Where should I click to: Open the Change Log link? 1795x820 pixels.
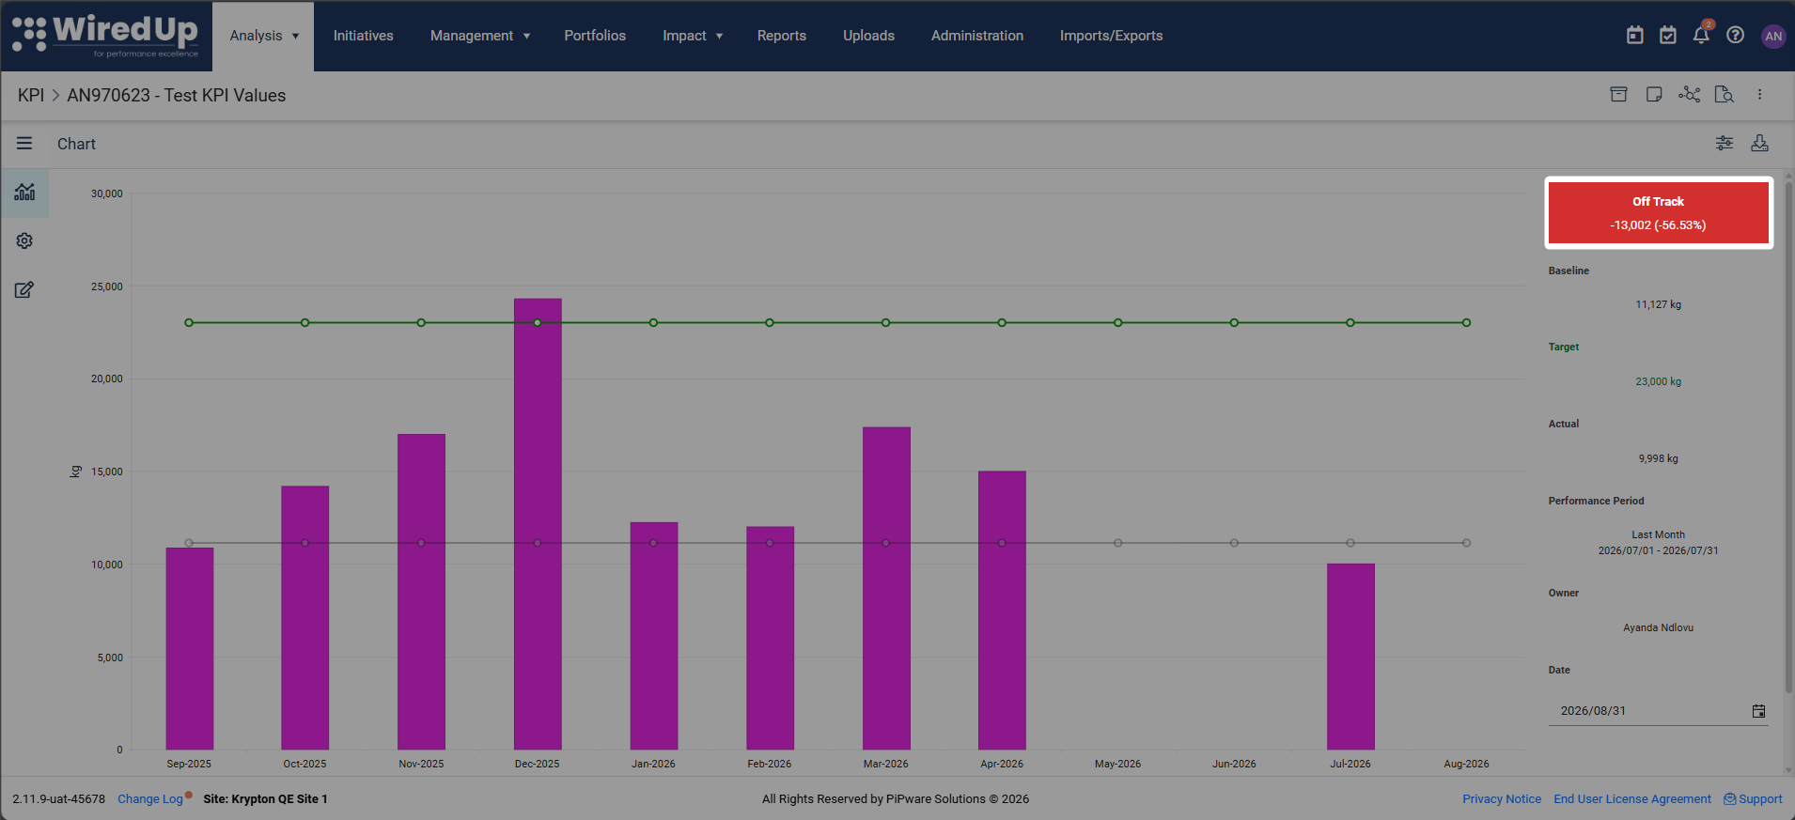click(150, 799)
